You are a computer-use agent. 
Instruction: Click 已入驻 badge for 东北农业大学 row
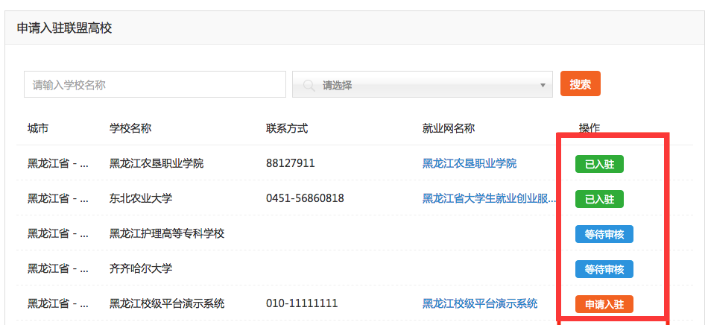(599, 199)
